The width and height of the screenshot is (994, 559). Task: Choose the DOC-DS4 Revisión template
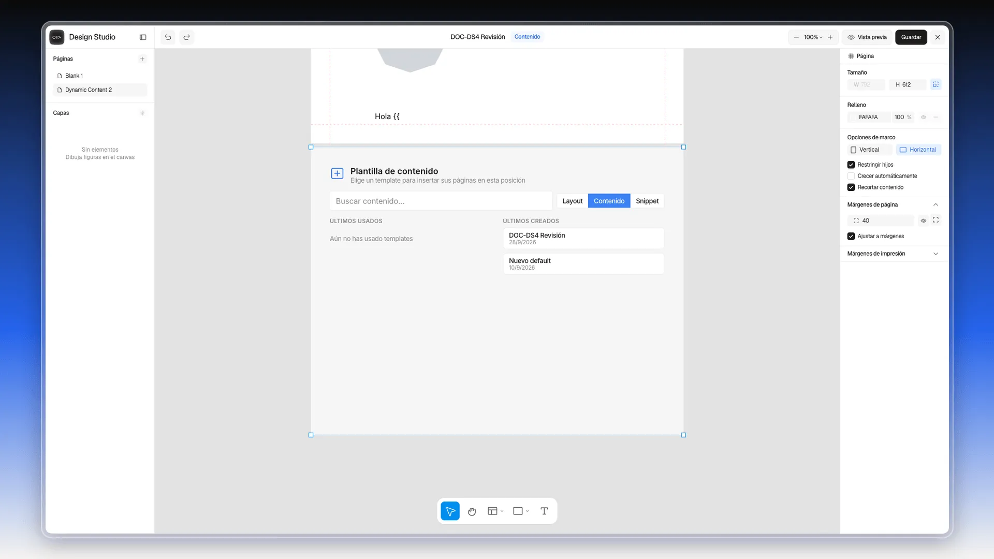coord(583,239)
